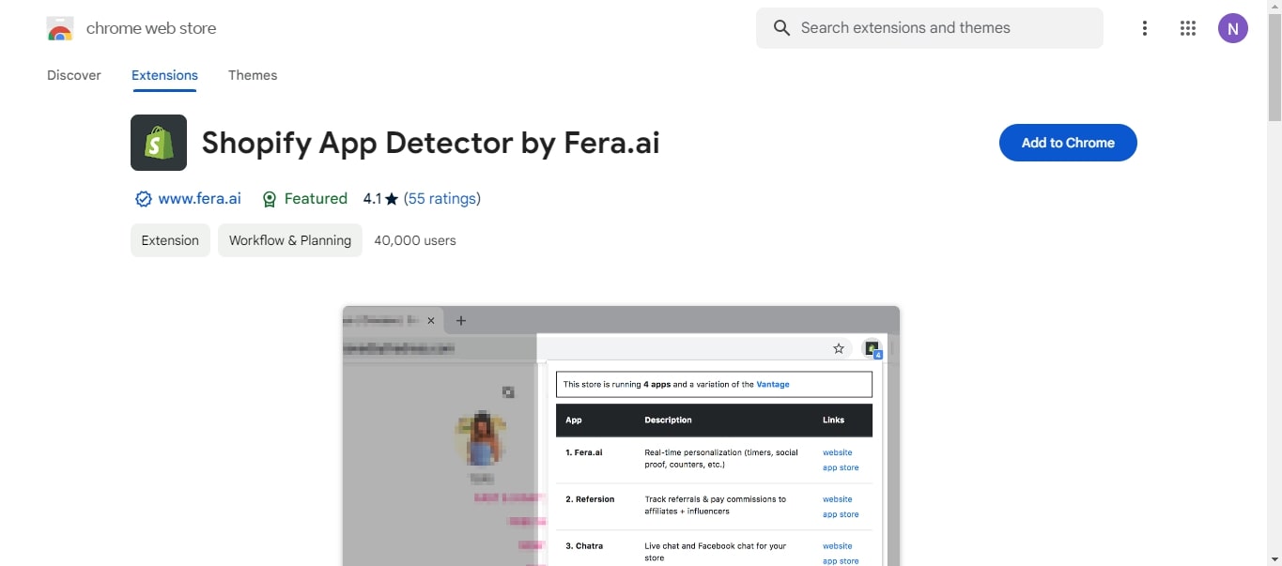Click the Refersion website link in preview
The height and width of the screenshot is (566, 1282).
coord(838,499)
